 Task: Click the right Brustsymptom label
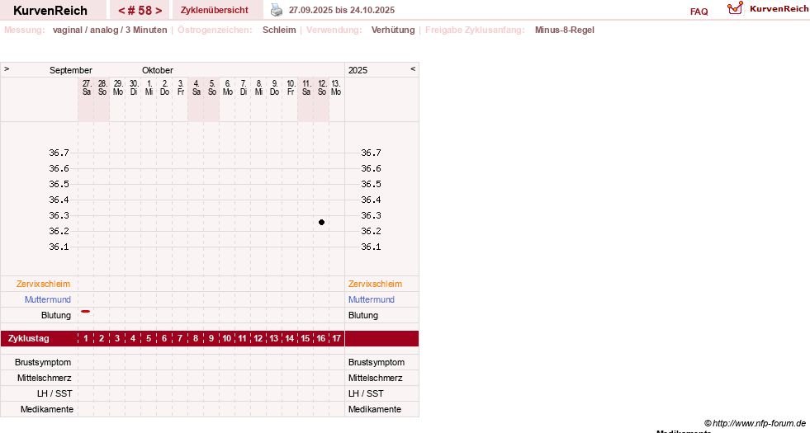point(377,362)
